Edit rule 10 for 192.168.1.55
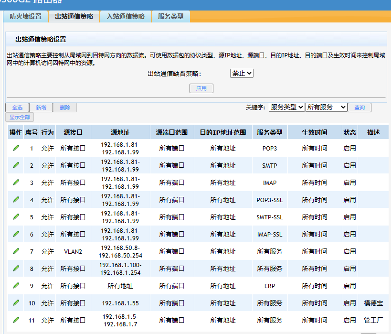This screenshot has width=391, height=334. tap(16, 303)
